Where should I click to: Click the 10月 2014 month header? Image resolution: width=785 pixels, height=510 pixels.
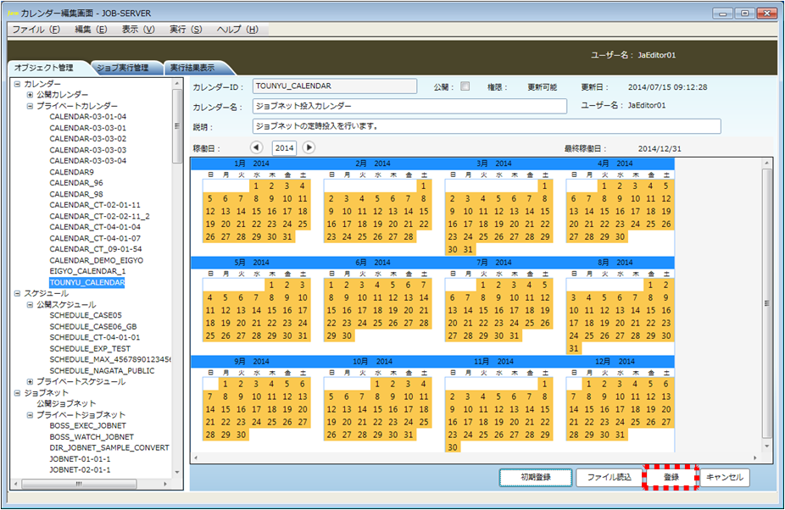[x=372, y=362]
